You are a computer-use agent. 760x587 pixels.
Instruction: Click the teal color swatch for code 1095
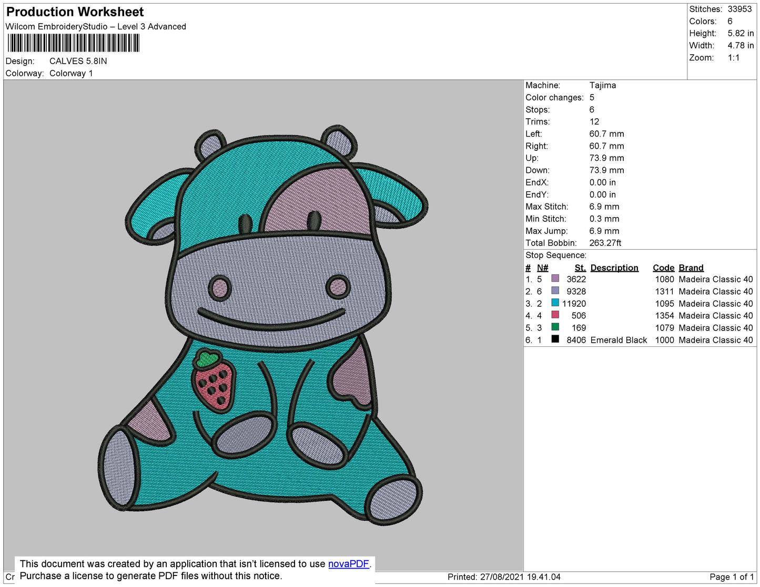(x=555, y=303)
